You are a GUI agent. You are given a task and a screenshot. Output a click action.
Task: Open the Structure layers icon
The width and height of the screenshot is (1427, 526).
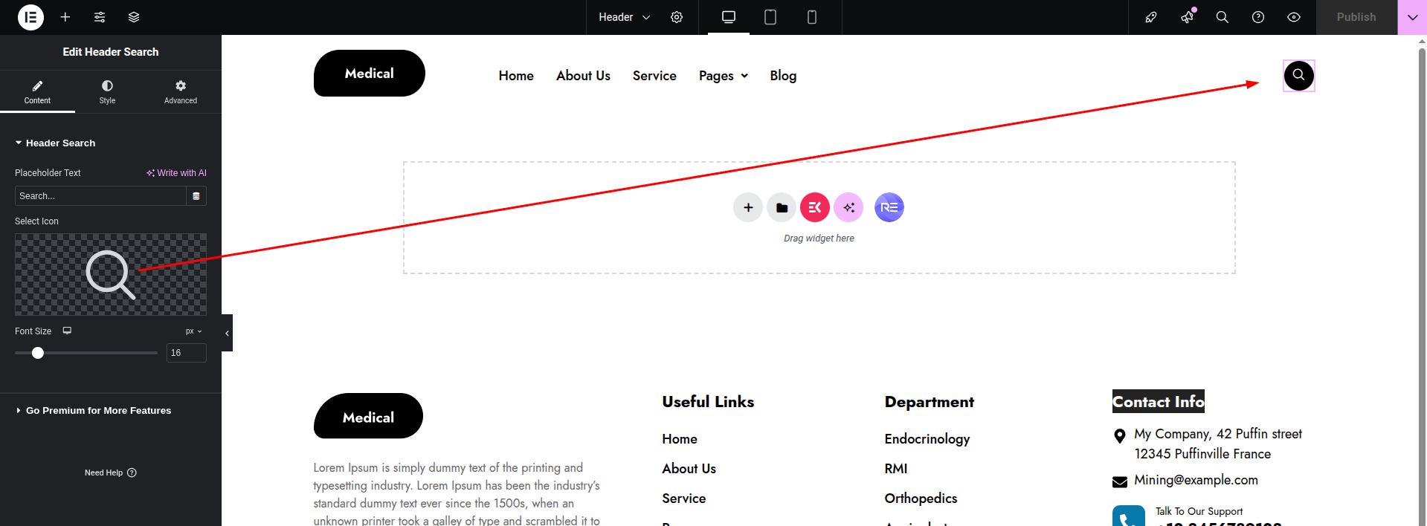tap(134, 17)
